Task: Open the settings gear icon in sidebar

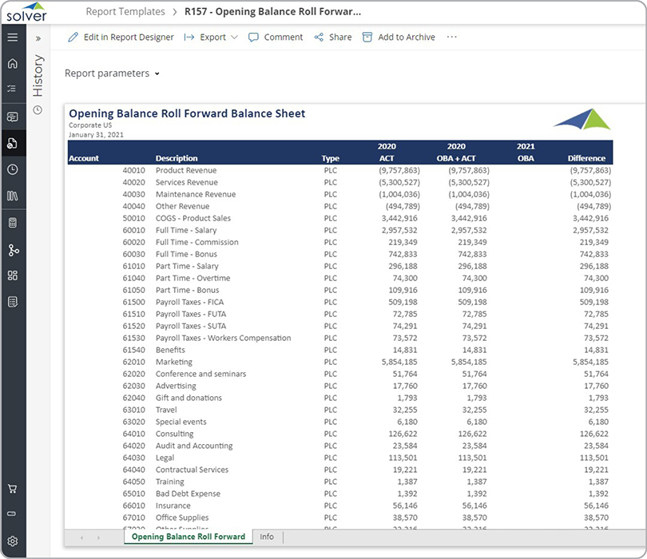Action: coord(12,541)
